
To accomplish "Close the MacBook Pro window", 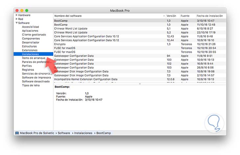I will [x=17, y=11].
